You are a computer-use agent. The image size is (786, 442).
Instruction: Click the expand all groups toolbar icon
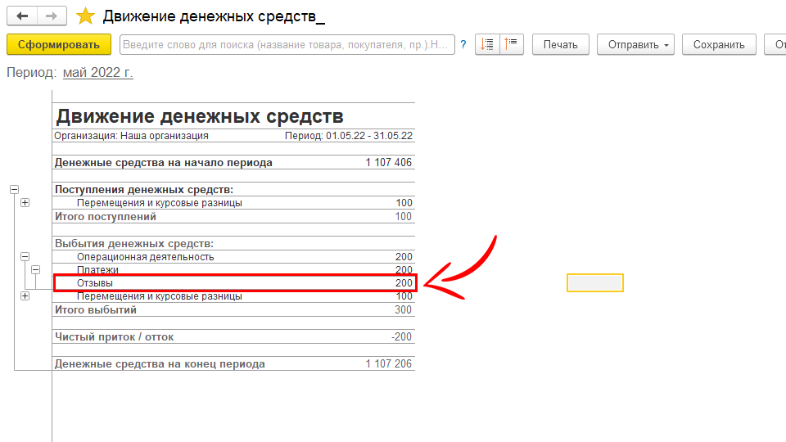click(512, 45)
